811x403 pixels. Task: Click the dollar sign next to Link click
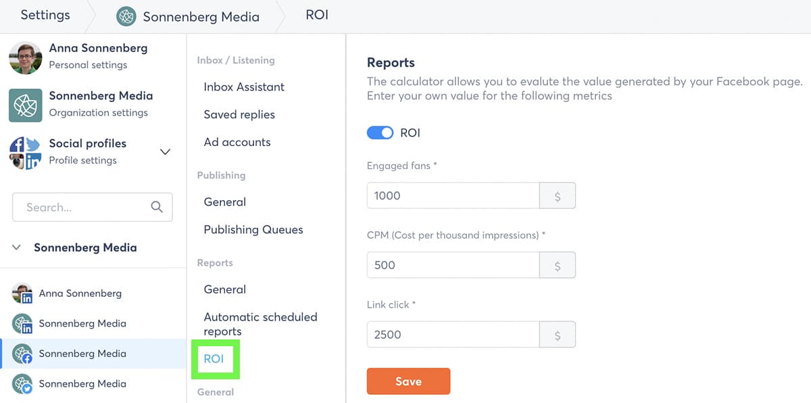tap(558, 334)
